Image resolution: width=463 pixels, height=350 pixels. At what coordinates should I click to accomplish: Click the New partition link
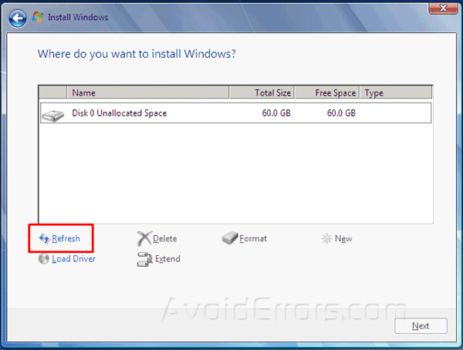pos(343,238)
